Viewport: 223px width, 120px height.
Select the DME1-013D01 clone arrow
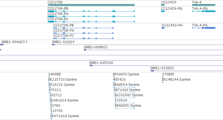click(x=152, y=71)
